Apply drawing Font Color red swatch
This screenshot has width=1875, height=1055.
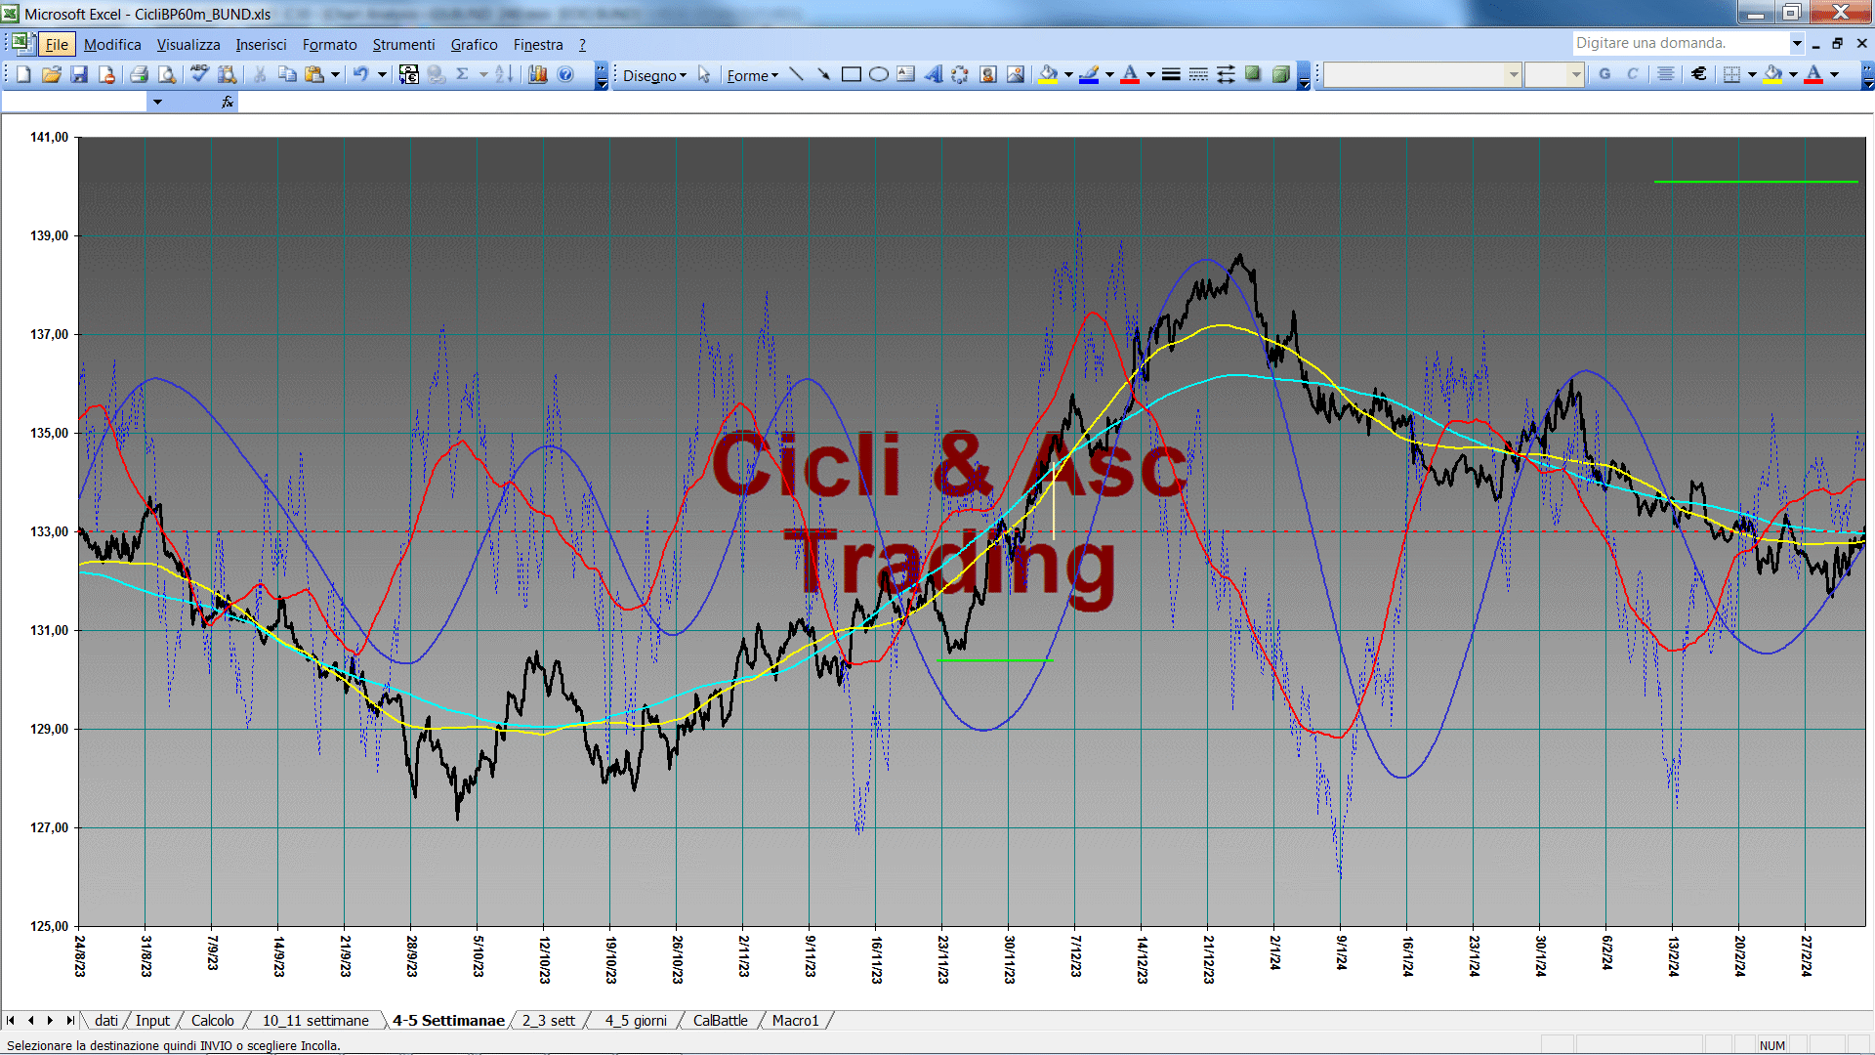tap(1130, 74)
